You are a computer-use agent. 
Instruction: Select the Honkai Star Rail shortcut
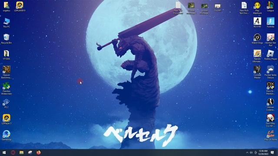(270, 40)
